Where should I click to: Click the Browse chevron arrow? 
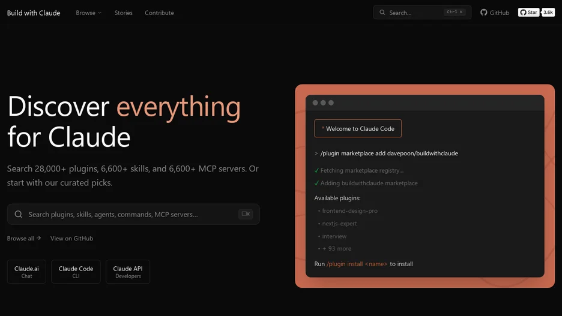tap(100, 13)
